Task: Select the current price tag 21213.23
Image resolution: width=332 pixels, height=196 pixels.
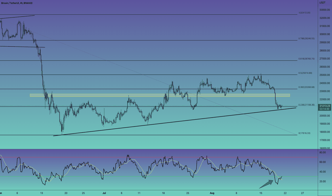Action: pyautogui.click(x=325, y=106)
